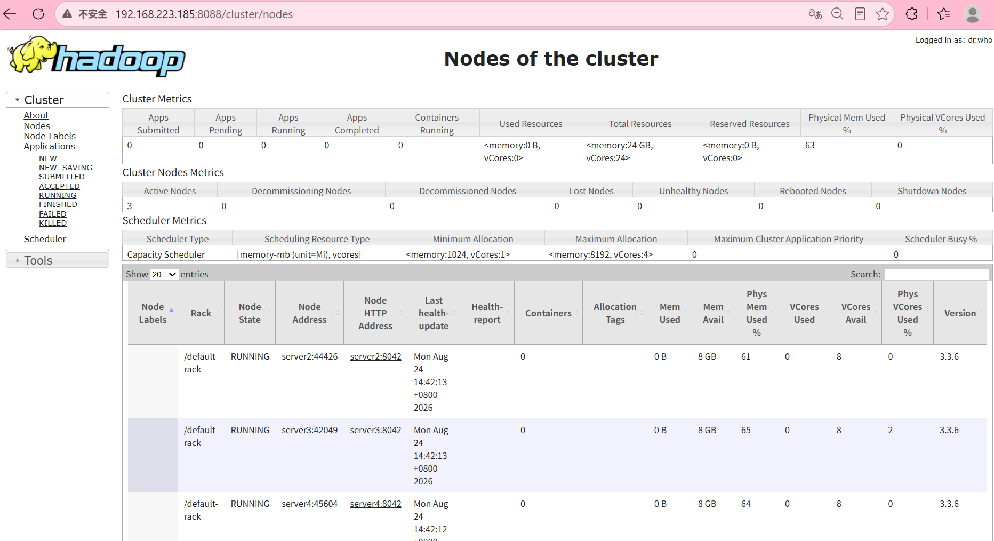The height and width of the screenshot is (541, 994).
Task: Sort table by Last health-update column
Action: (434, 313)
